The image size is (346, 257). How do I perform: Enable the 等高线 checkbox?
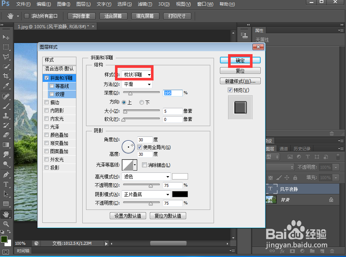click(51, 86)
